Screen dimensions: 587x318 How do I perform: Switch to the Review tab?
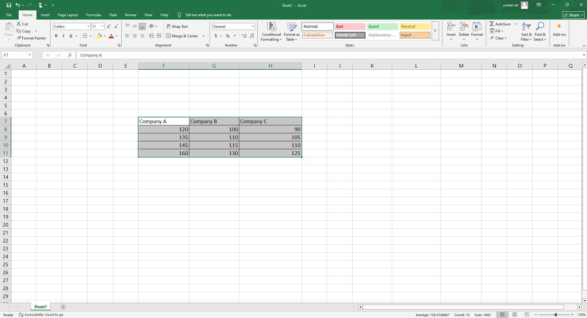(x=131, y=15)
